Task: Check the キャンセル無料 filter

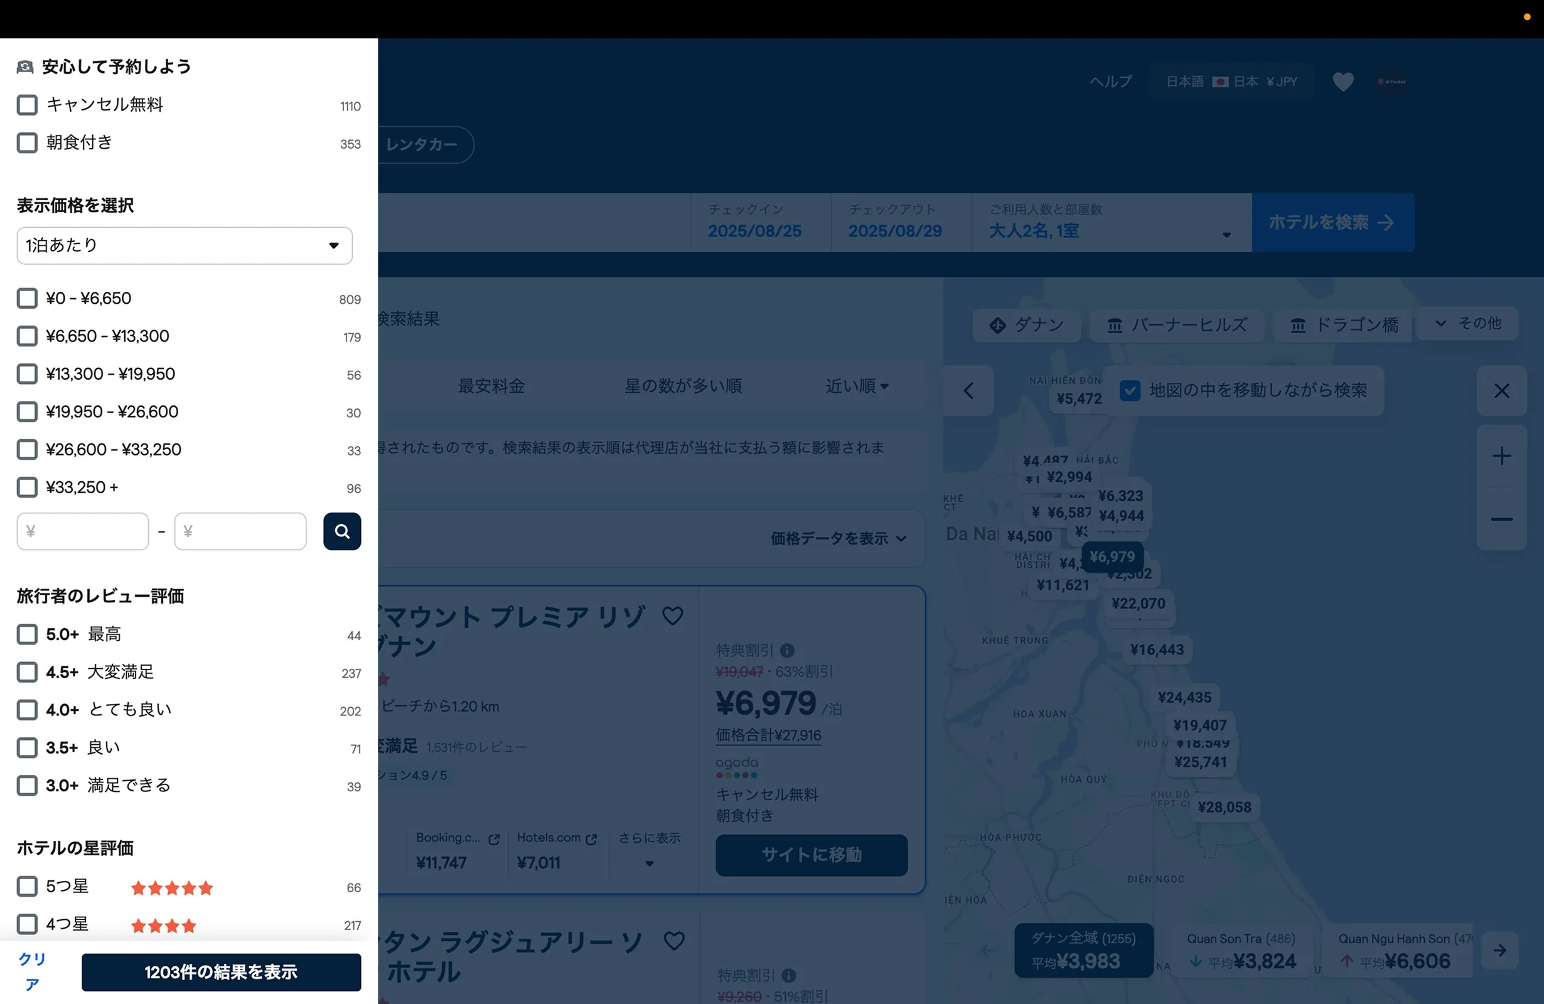Action: [x=26, y=105]
